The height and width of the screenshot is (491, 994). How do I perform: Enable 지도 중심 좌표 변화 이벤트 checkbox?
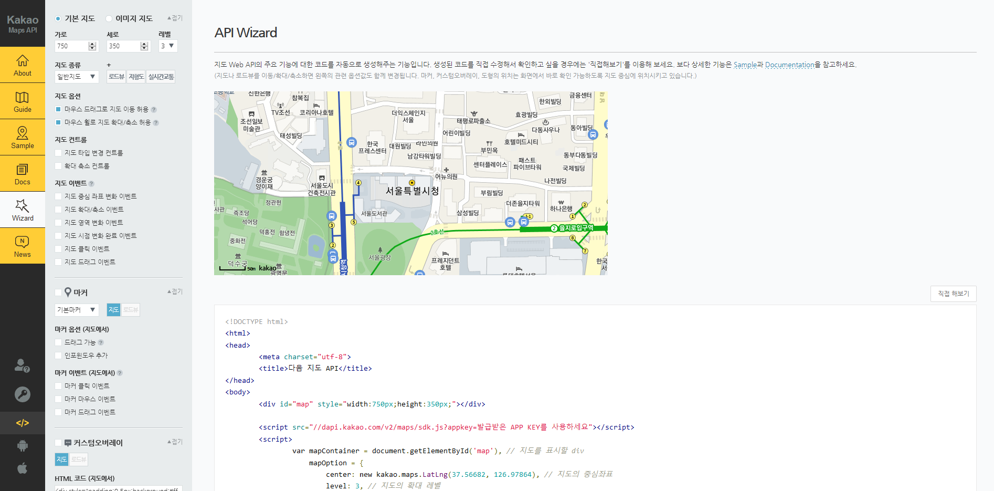pos(58,196)
